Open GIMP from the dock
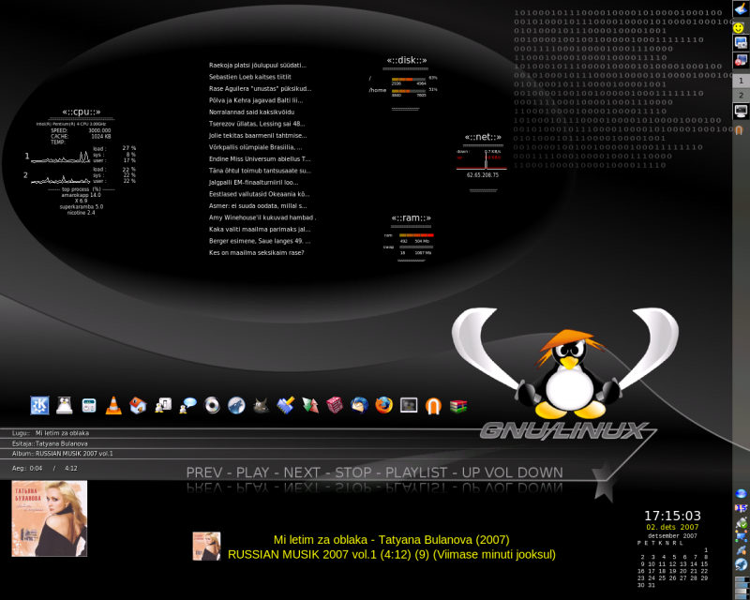This screenshot has width=750, height=600. click(261, 406)
